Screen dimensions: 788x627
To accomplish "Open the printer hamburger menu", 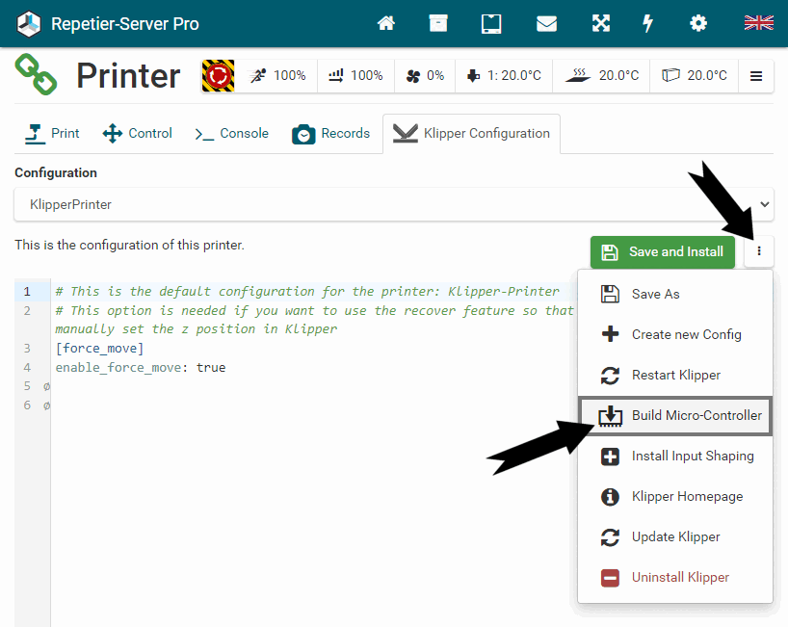I will (756, 76).
